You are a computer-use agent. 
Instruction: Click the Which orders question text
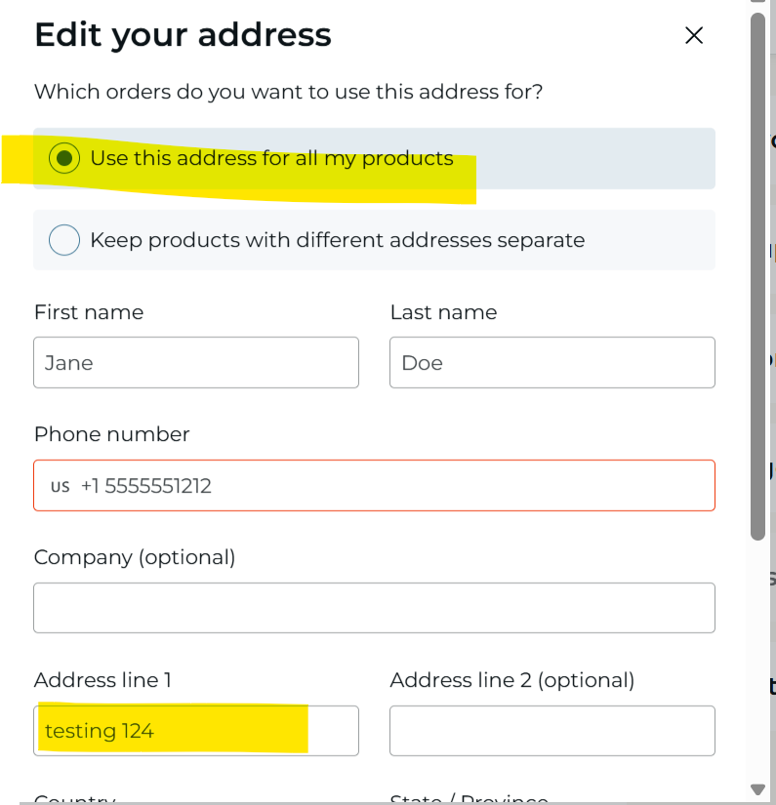[x=288, y=92]
